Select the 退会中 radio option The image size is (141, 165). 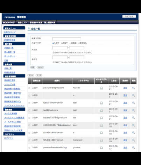tap(62, 43)
